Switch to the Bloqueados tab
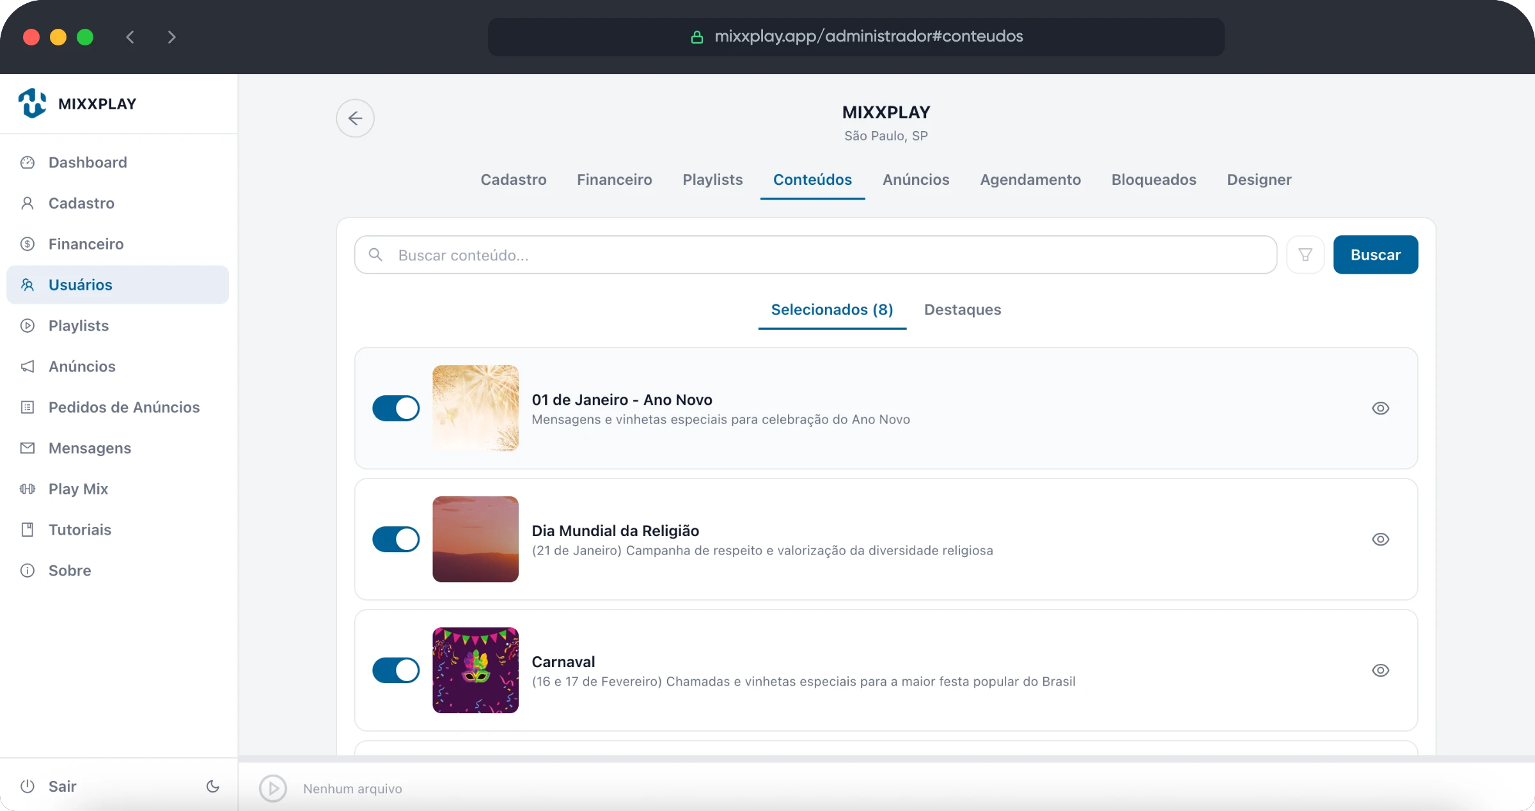 (1154, 180)
